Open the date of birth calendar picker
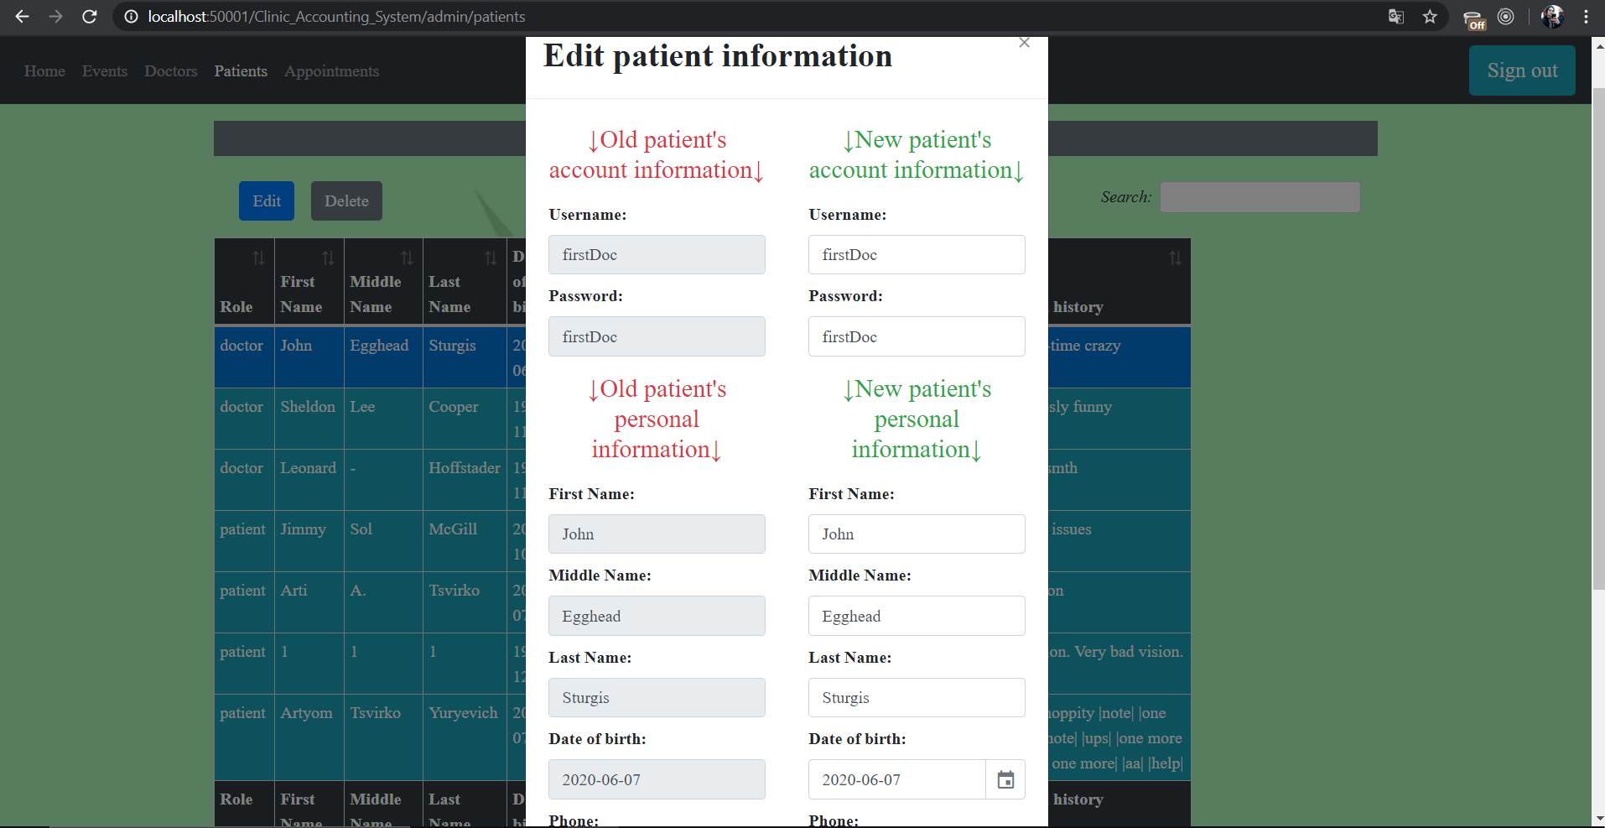The width and height of the screenshot is (1605, 828). pyautogui.click(x=1005, y=780)
